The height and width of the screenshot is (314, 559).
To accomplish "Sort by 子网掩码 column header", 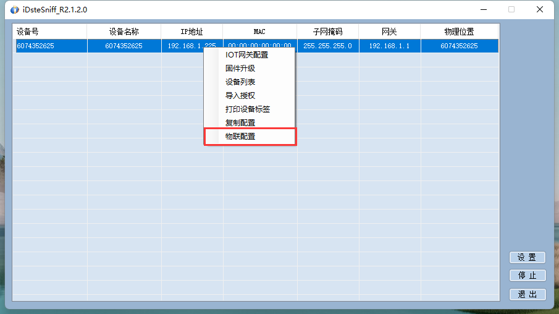I will point(327,32).
